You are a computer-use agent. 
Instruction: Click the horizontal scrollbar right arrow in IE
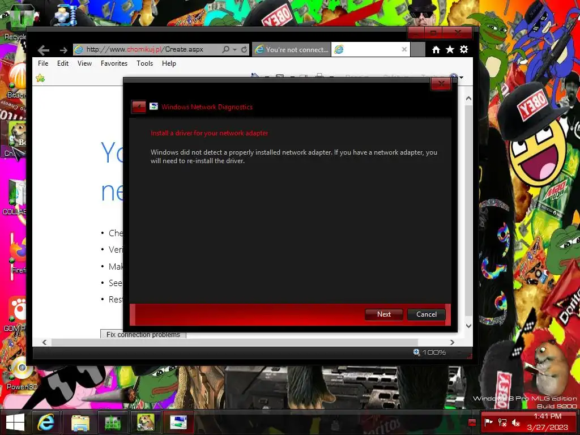tap(452, 342)
